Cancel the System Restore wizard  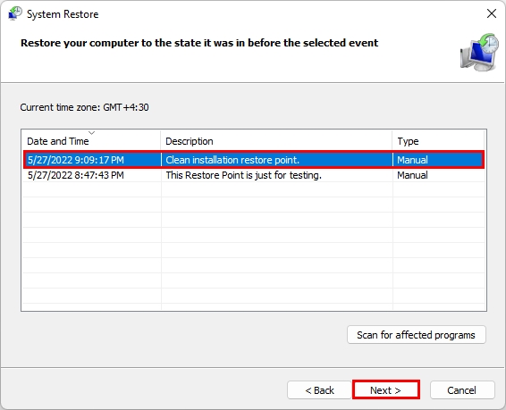(462, 390)
